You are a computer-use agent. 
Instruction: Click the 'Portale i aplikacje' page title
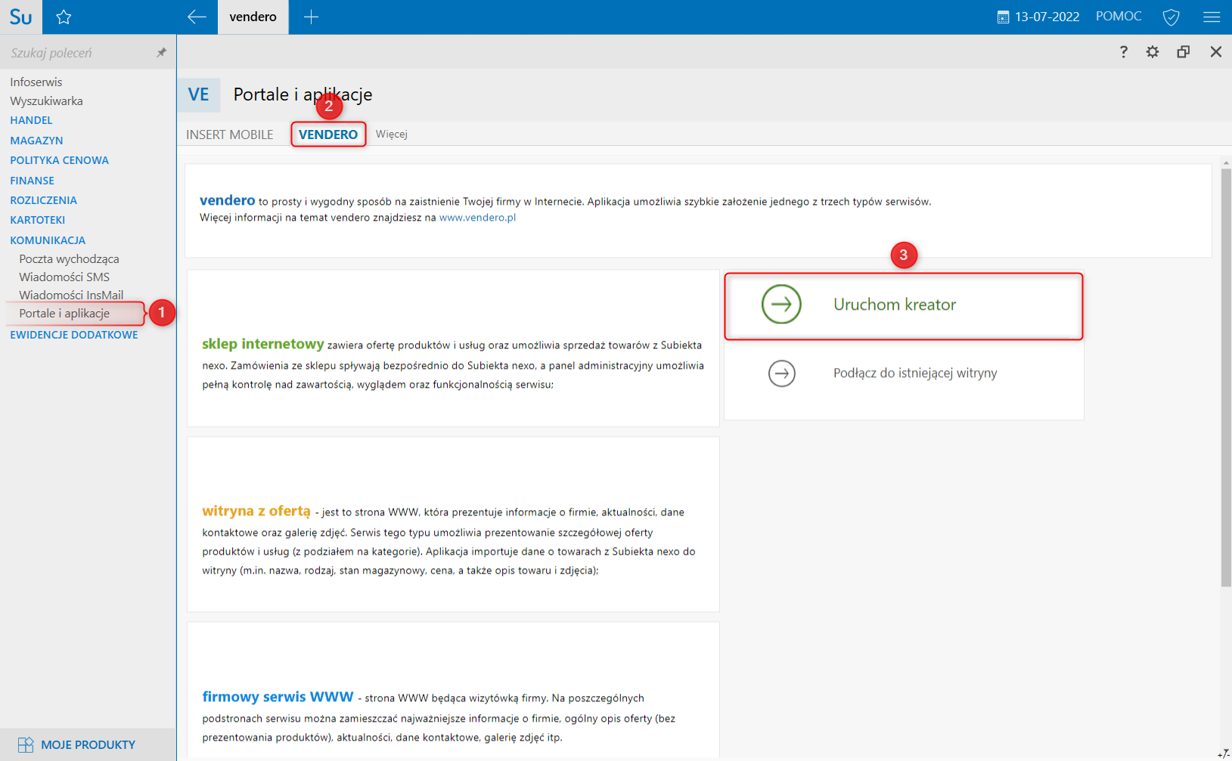(303, 94)
